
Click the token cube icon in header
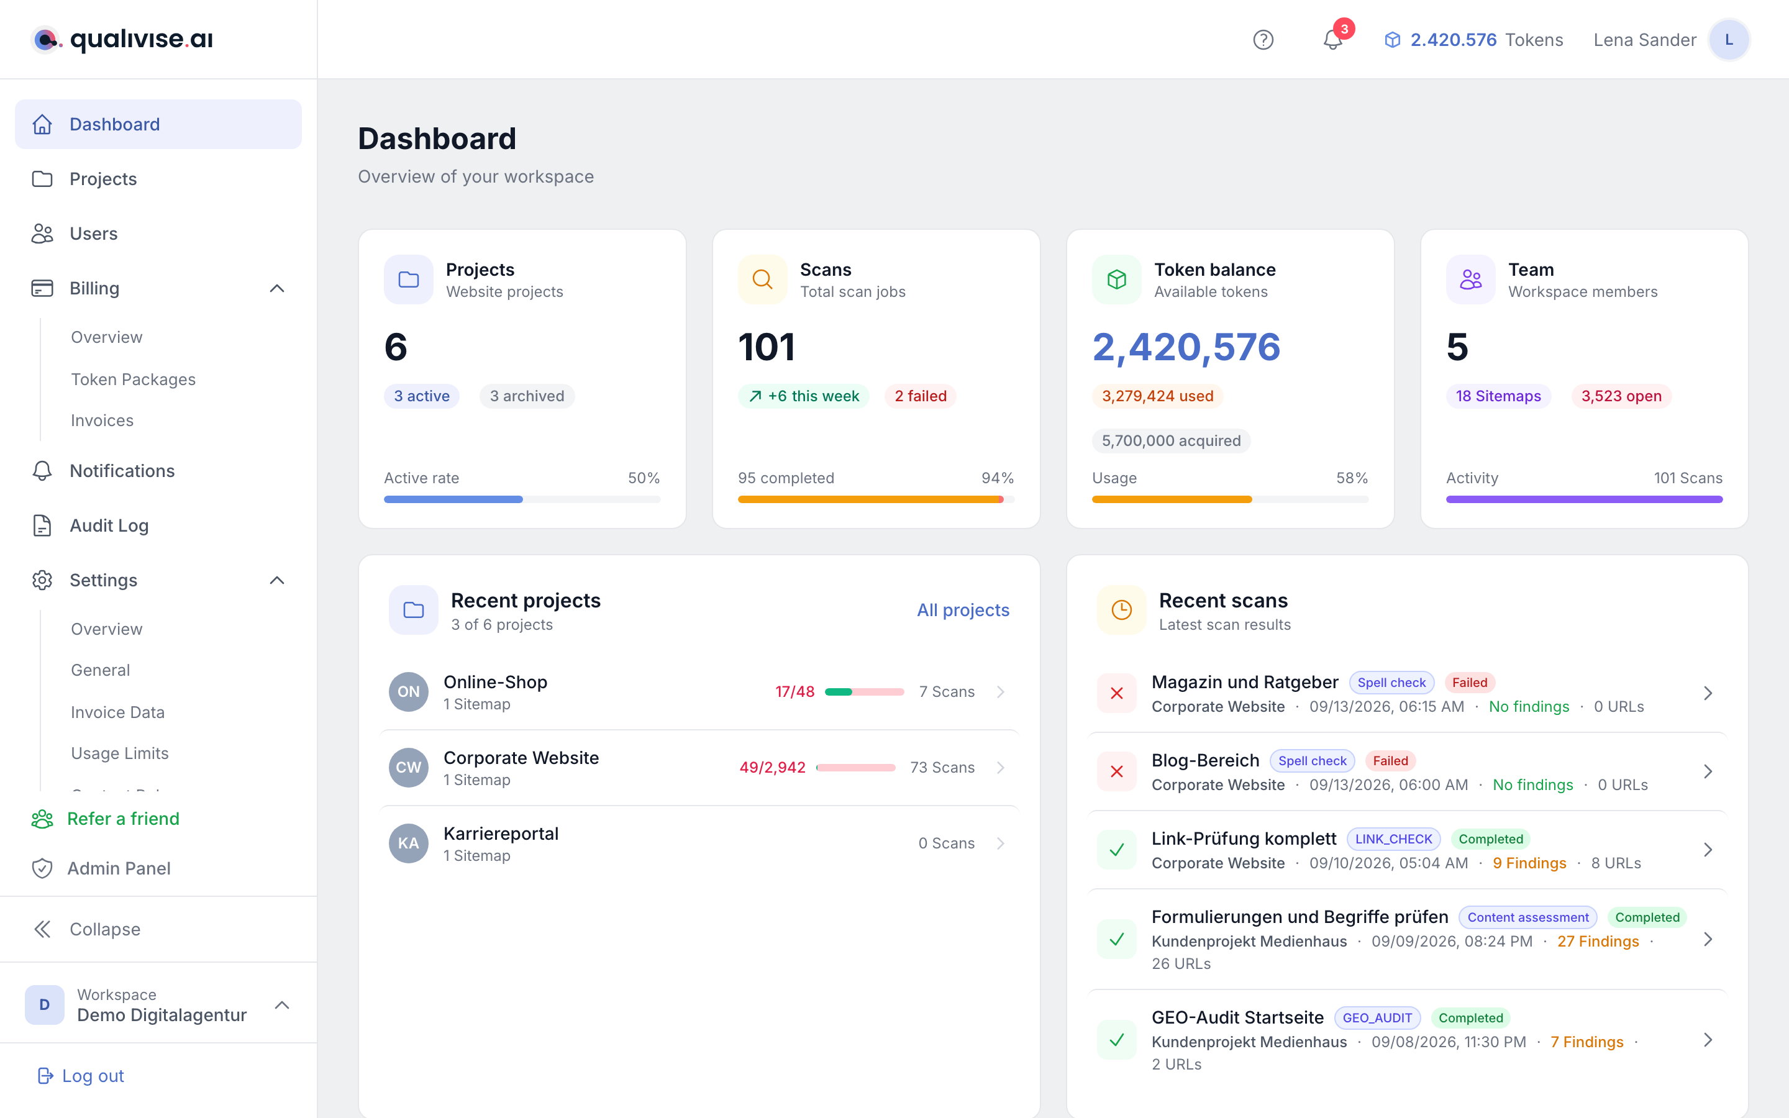[x=1392, y=40]
